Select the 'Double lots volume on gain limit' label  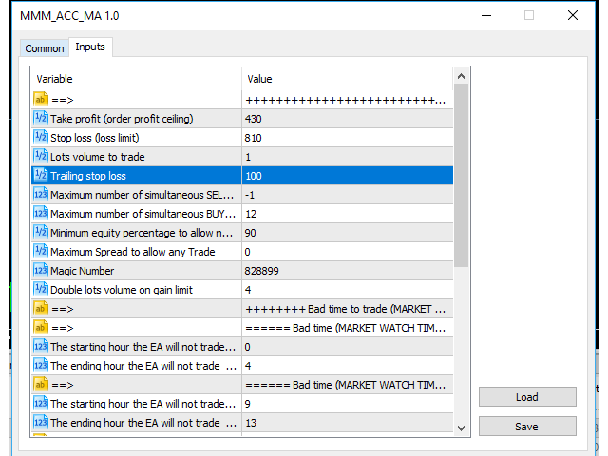click(122, 290)
